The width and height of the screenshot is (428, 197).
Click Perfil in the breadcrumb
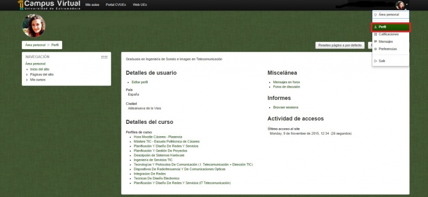point(55,45)
